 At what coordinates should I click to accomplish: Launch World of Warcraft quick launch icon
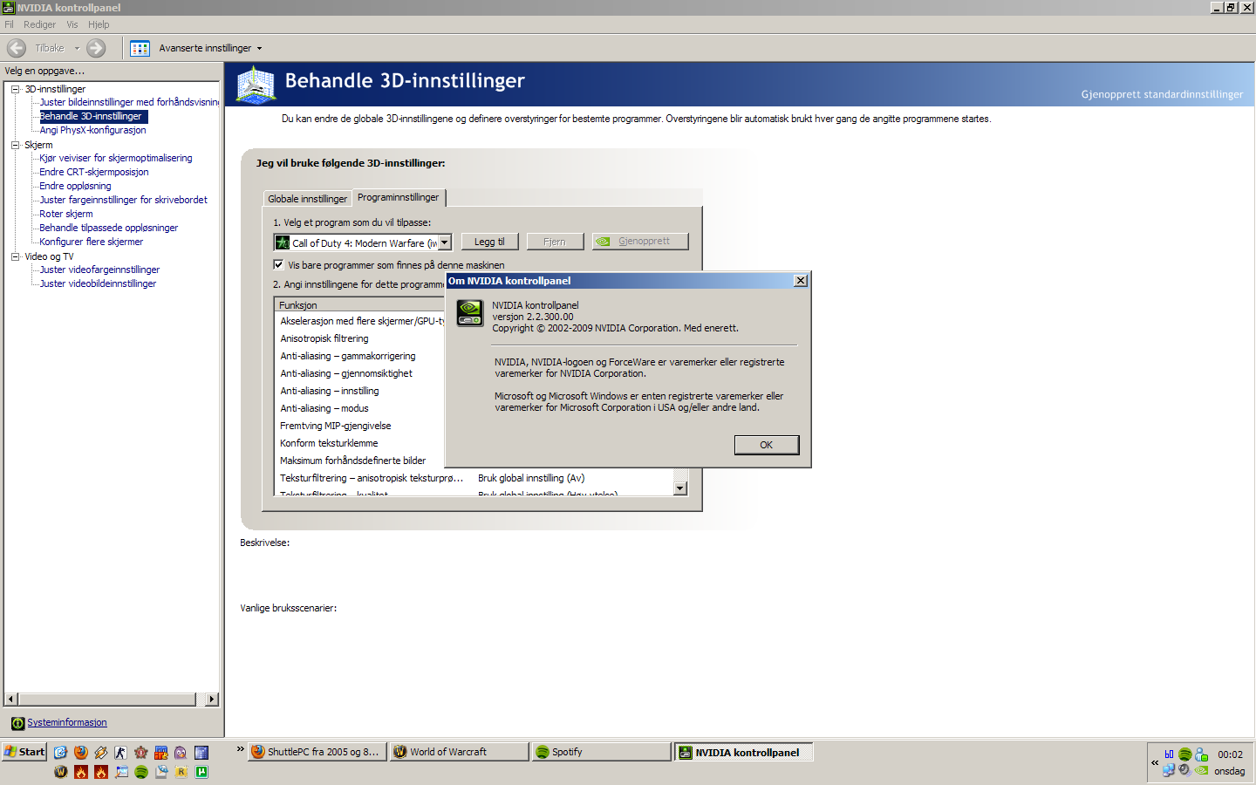61,772
